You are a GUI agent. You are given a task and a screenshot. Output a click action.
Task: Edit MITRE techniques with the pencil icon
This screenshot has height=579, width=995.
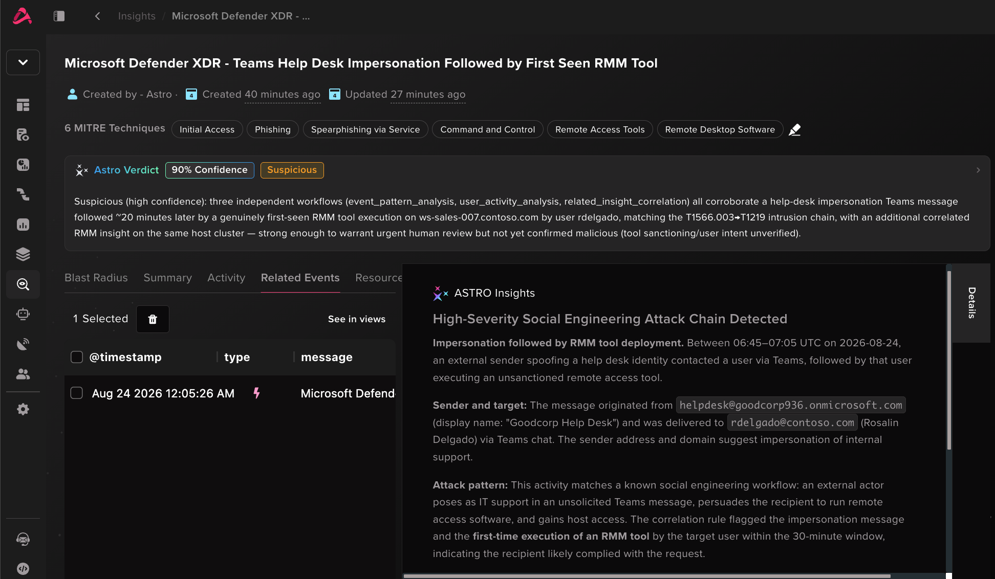pos(794,130)
